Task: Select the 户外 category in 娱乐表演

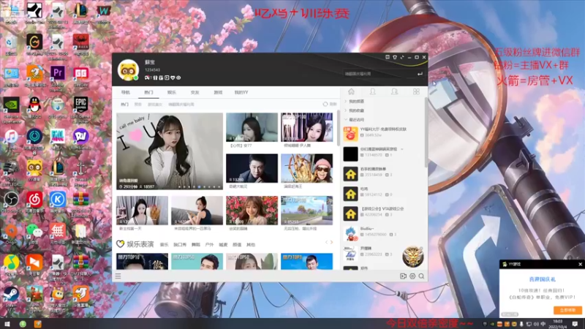Action: [209, 245]
